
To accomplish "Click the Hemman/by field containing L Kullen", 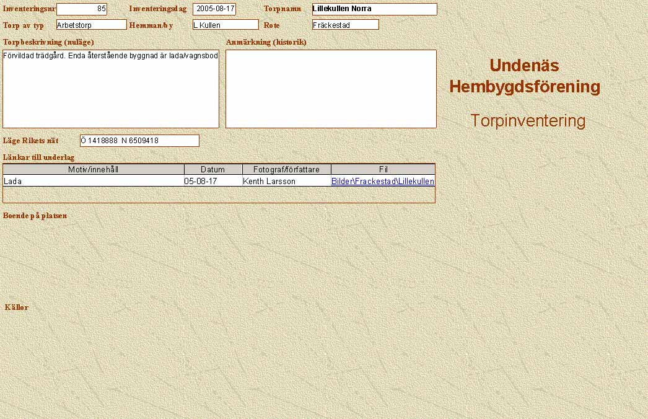I will point(225,25).
